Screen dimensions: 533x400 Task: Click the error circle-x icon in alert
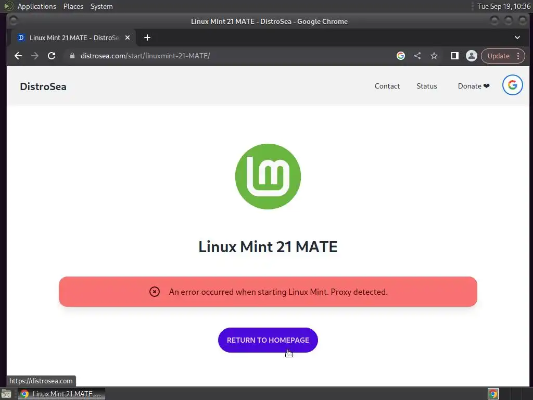click(154, 292)
